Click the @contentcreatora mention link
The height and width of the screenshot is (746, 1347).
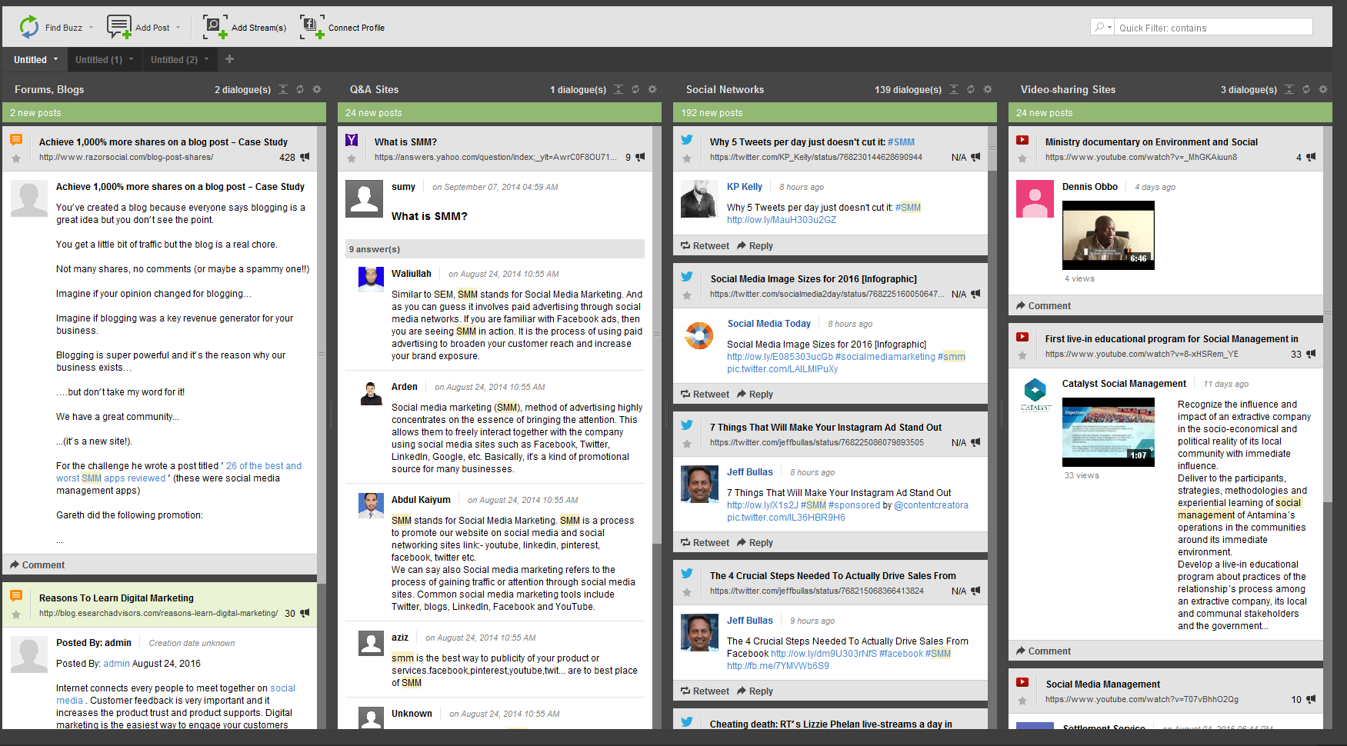click(x=931, y=505)
